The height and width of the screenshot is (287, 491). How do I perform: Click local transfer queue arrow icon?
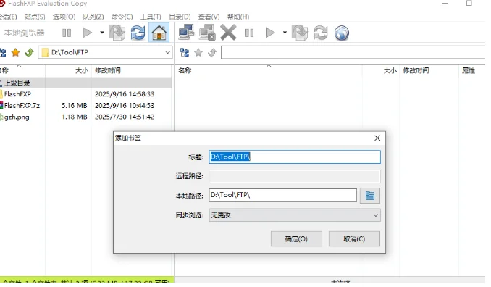click(x=117, y=33)
